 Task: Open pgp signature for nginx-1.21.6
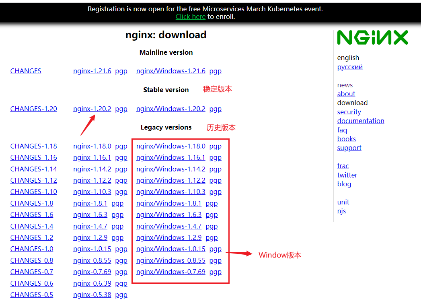click(121, 71)
